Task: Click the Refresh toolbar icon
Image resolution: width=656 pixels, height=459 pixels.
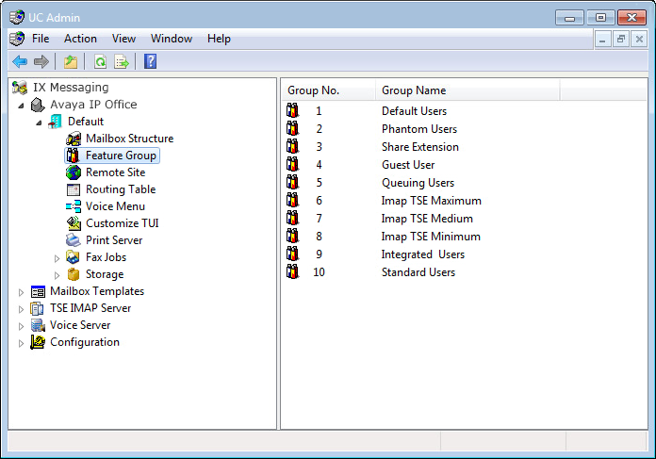Action: (101, 62)
